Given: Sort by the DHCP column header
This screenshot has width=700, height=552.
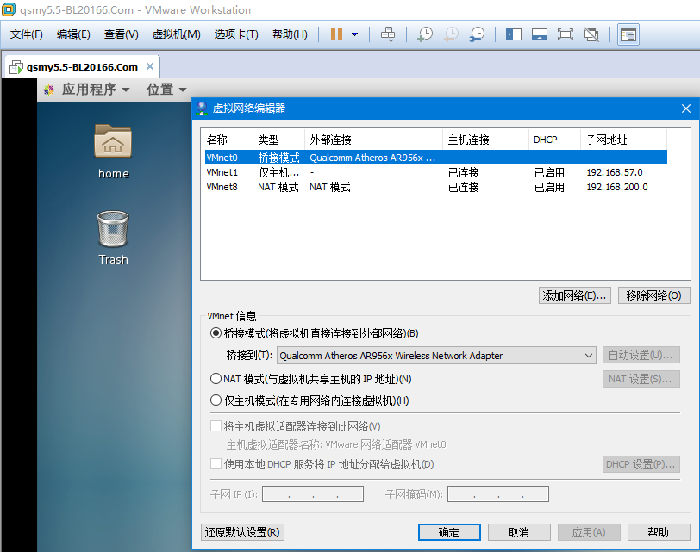Looking at the screenshot, I should click(x=555, y=140).
